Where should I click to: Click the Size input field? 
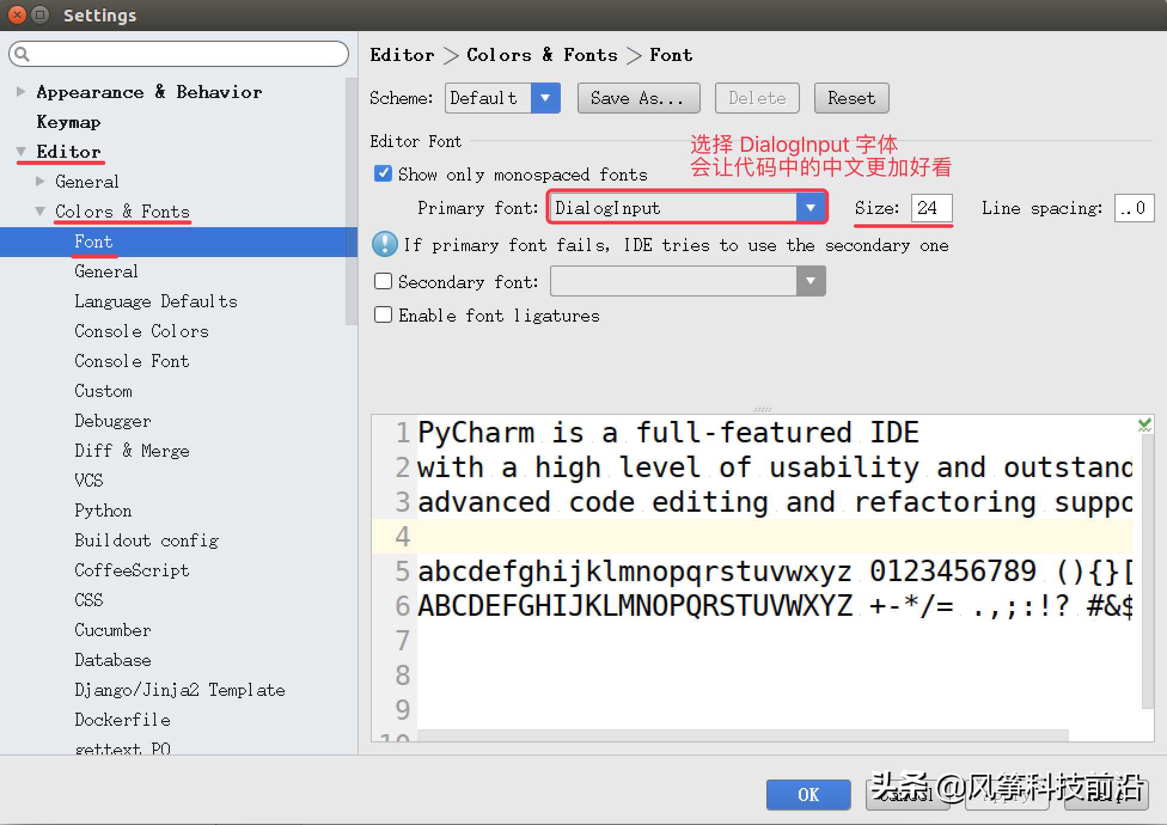(931, 208)
